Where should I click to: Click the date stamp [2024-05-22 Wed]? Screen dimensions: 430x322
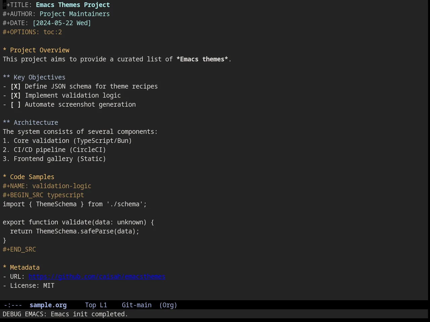coord(62,23)
